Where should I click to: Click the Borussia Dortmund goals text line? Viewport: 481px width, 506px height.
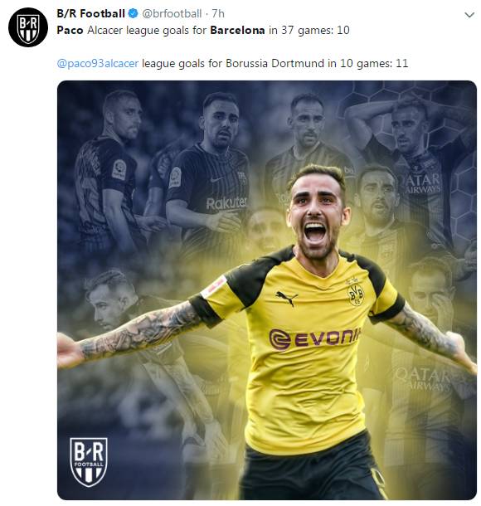[232, 63]
